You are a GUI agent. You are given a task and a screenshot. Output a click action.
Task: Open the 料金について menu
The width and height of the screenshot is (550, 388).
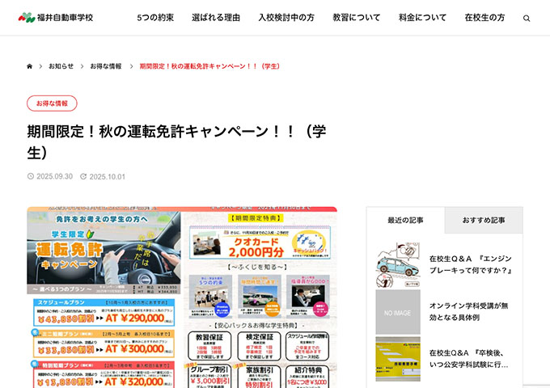pos(422,18)
